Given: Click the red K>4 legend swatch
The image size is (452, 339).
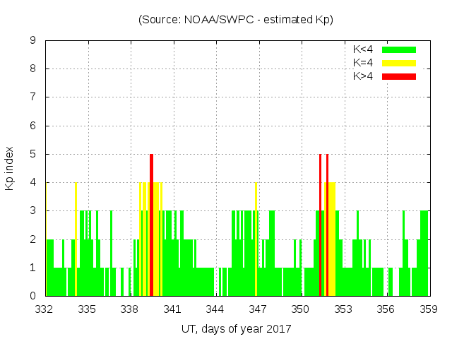Looking at the screenshot, I should click(399, 76).
